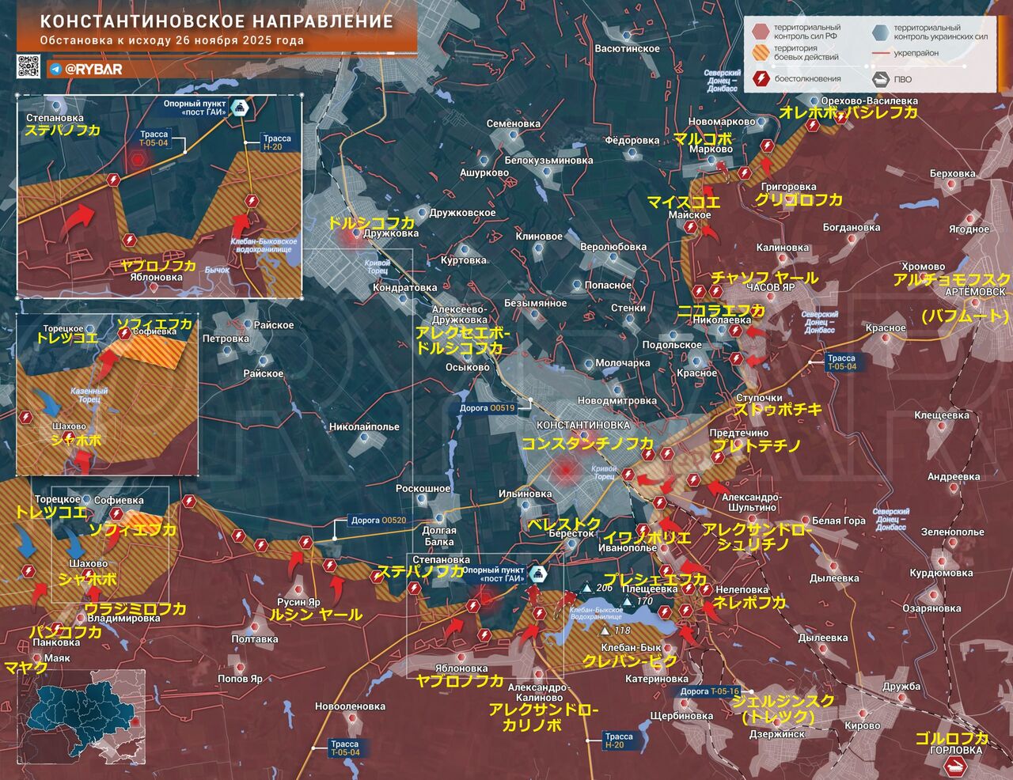Click the clash icon next to inset Софиевка
The height and width of the screenshot is (780, 1013).
(124, 333)
